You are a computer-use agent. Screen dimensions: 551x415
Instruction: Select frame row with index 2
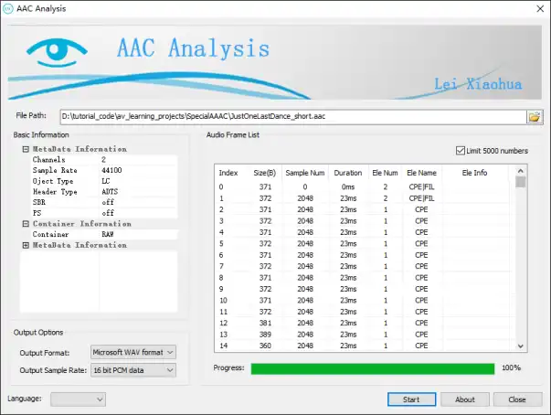(362, 209)
